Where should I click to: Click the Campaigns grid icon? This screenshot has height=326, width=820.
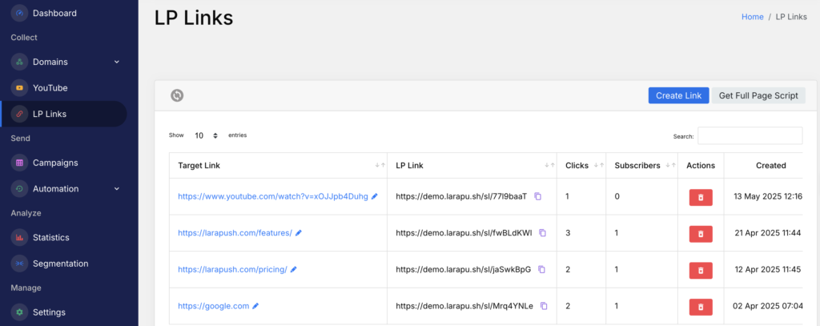click(19, 163)
